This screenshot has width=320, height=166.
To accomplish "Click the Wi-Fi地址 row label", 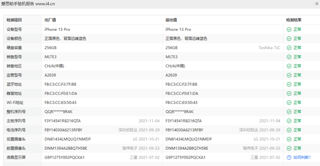I will [x=15, y=103].
